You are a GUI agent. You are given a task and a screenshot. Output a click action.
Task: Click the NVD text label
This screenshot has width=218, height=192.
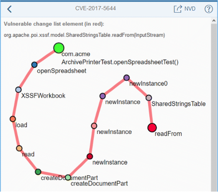pos(190,9)
